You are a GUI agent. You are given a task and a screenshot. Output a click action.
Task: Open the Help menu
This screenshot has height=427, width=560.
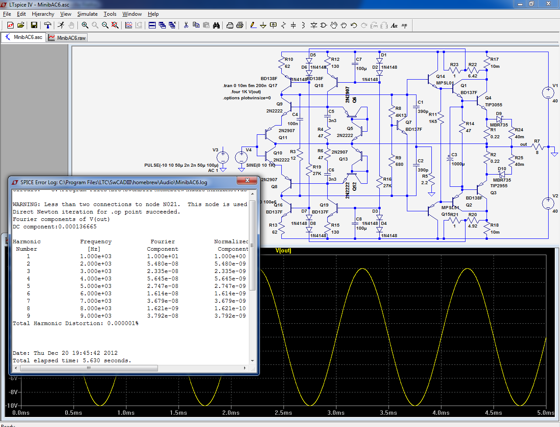(153, 14)
